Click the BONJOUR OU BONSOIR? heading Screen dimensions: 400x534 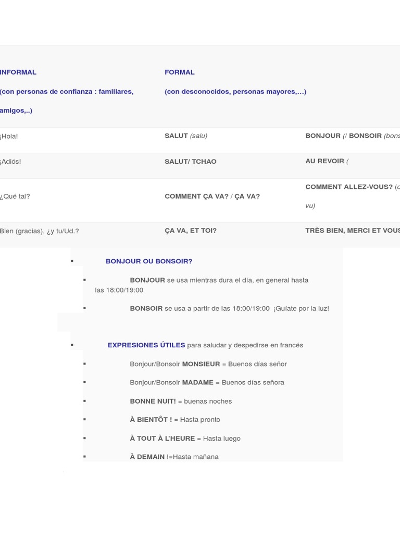[149, 261]
